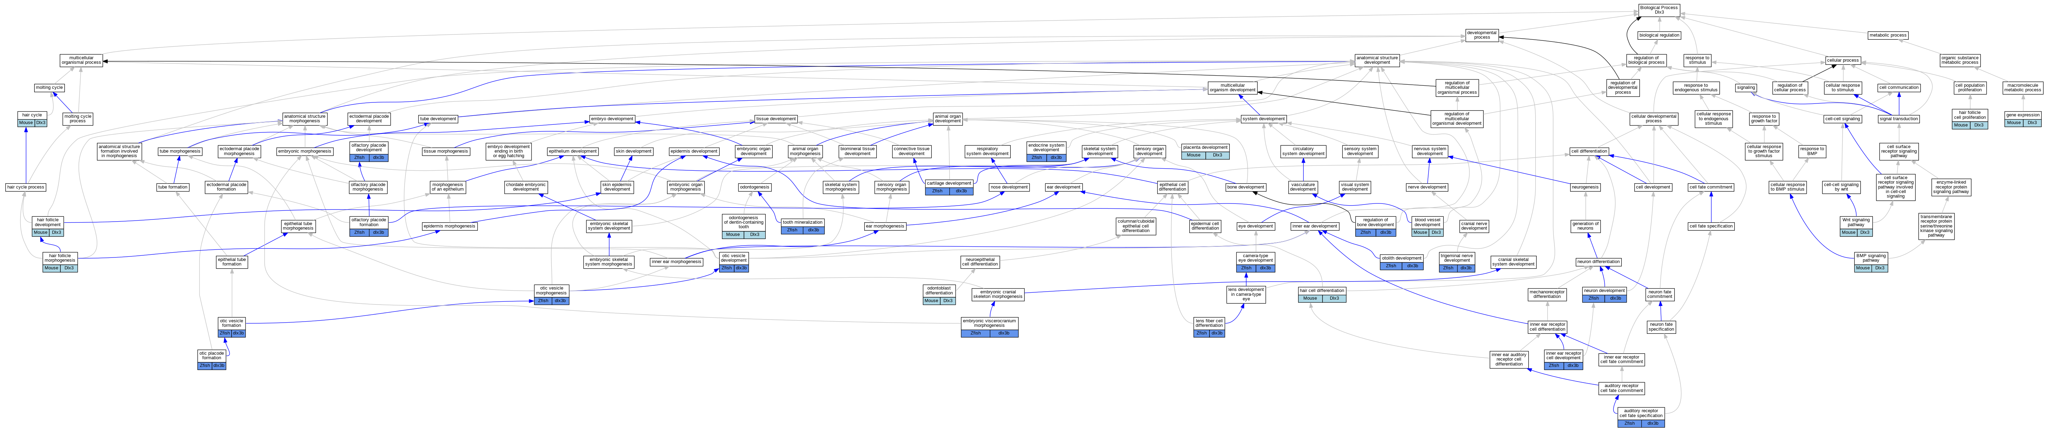Screen dimensions: 2049x431
Task: Select the 'animal organ development' node
Action: coord(947,118)
